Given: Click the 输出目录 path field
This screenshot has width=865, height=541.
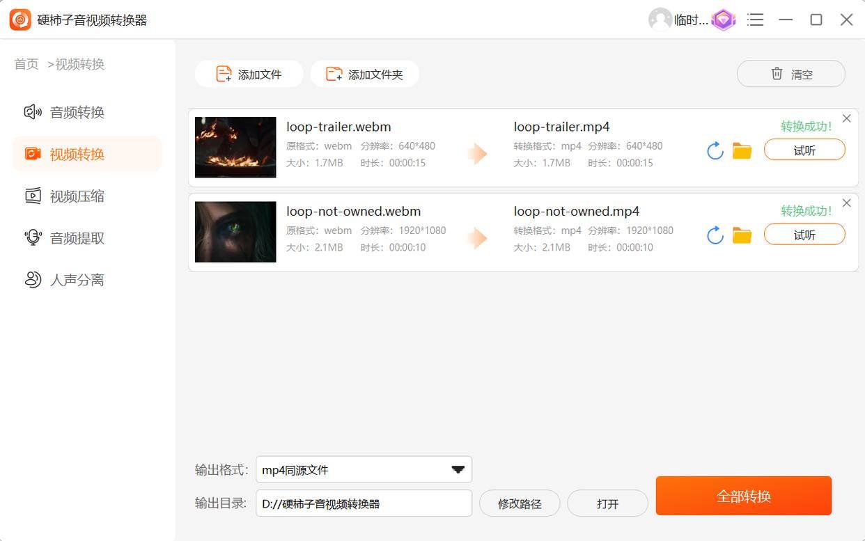Looking at the screenshot, I should pyautogui.click(x=364, y=503).
